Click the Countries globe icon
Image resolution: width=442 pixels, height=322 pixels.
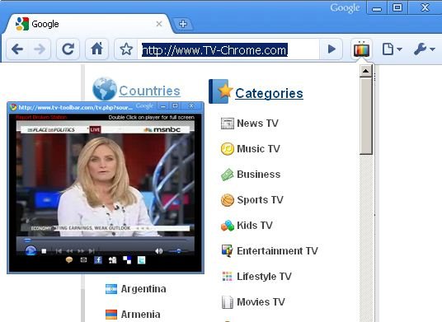click(105, 89)
